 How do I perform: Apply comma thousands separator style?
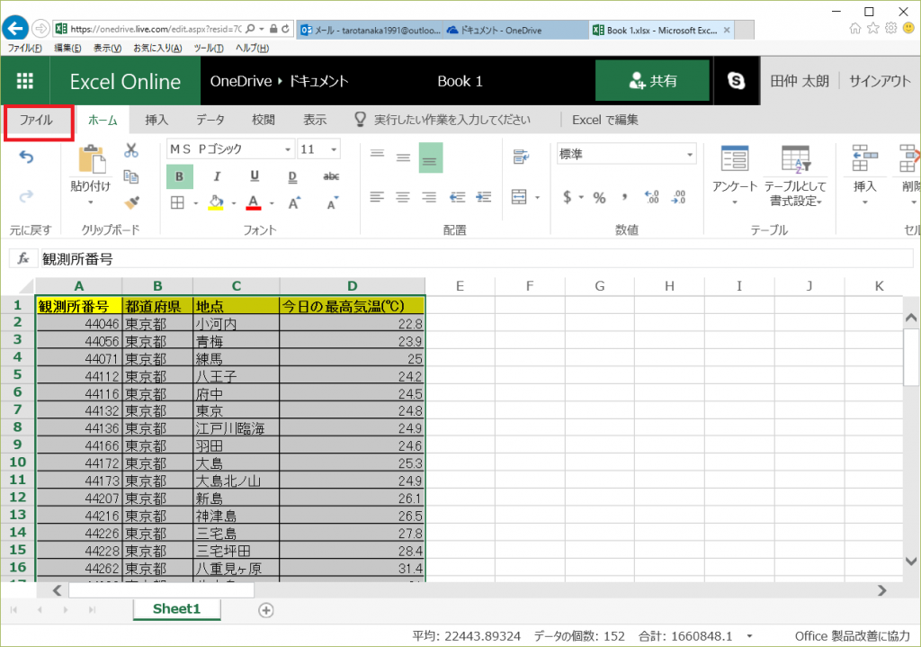[624, 197]
